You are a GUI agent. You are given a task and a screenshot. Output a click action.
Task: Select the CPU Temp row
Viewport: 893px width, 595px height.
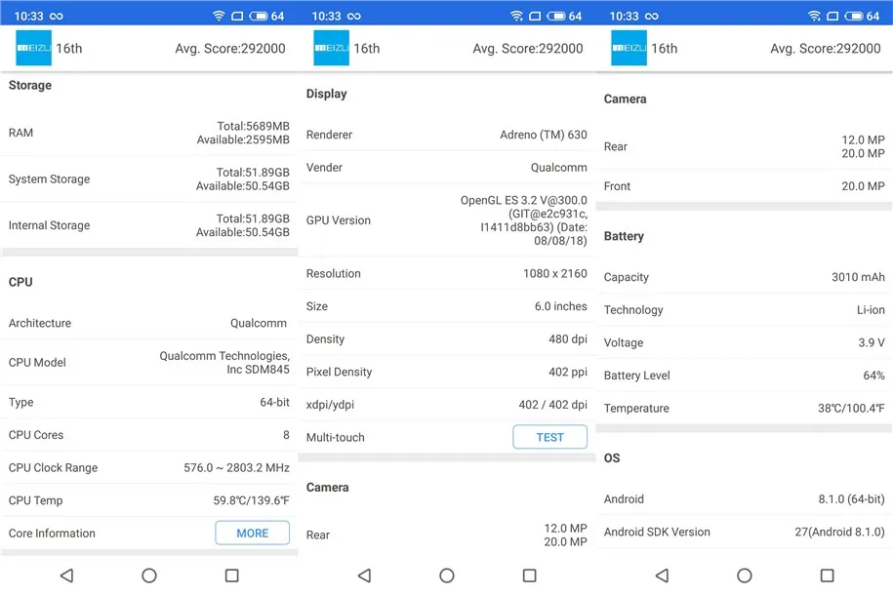[148, 500]
